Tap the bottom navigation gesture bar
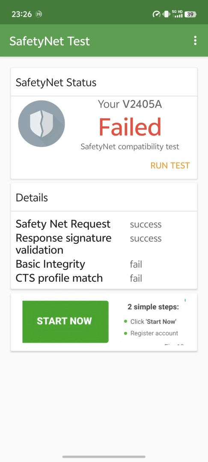 104,457
